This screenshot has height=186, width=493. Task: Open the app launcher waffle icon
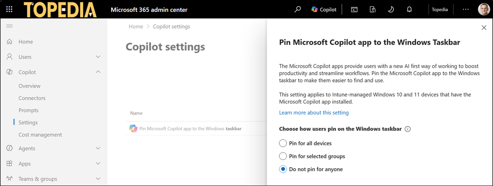(x=10, y=10)
